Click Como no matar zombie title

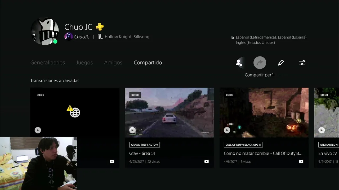(x=263, y=153)
